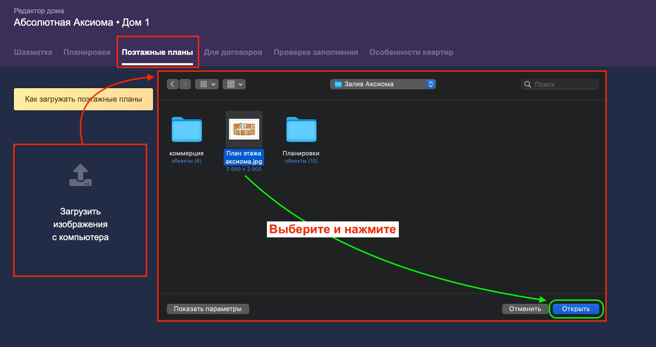
Task: Go back in the file dialog
Action: coord(173,84)
